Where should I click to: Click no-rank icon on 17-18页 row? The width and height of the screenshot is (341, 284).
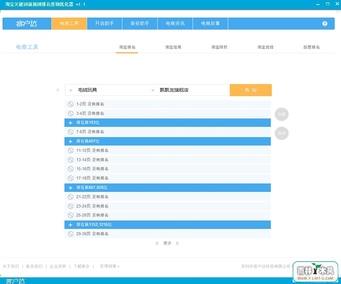tap(71, 179)
